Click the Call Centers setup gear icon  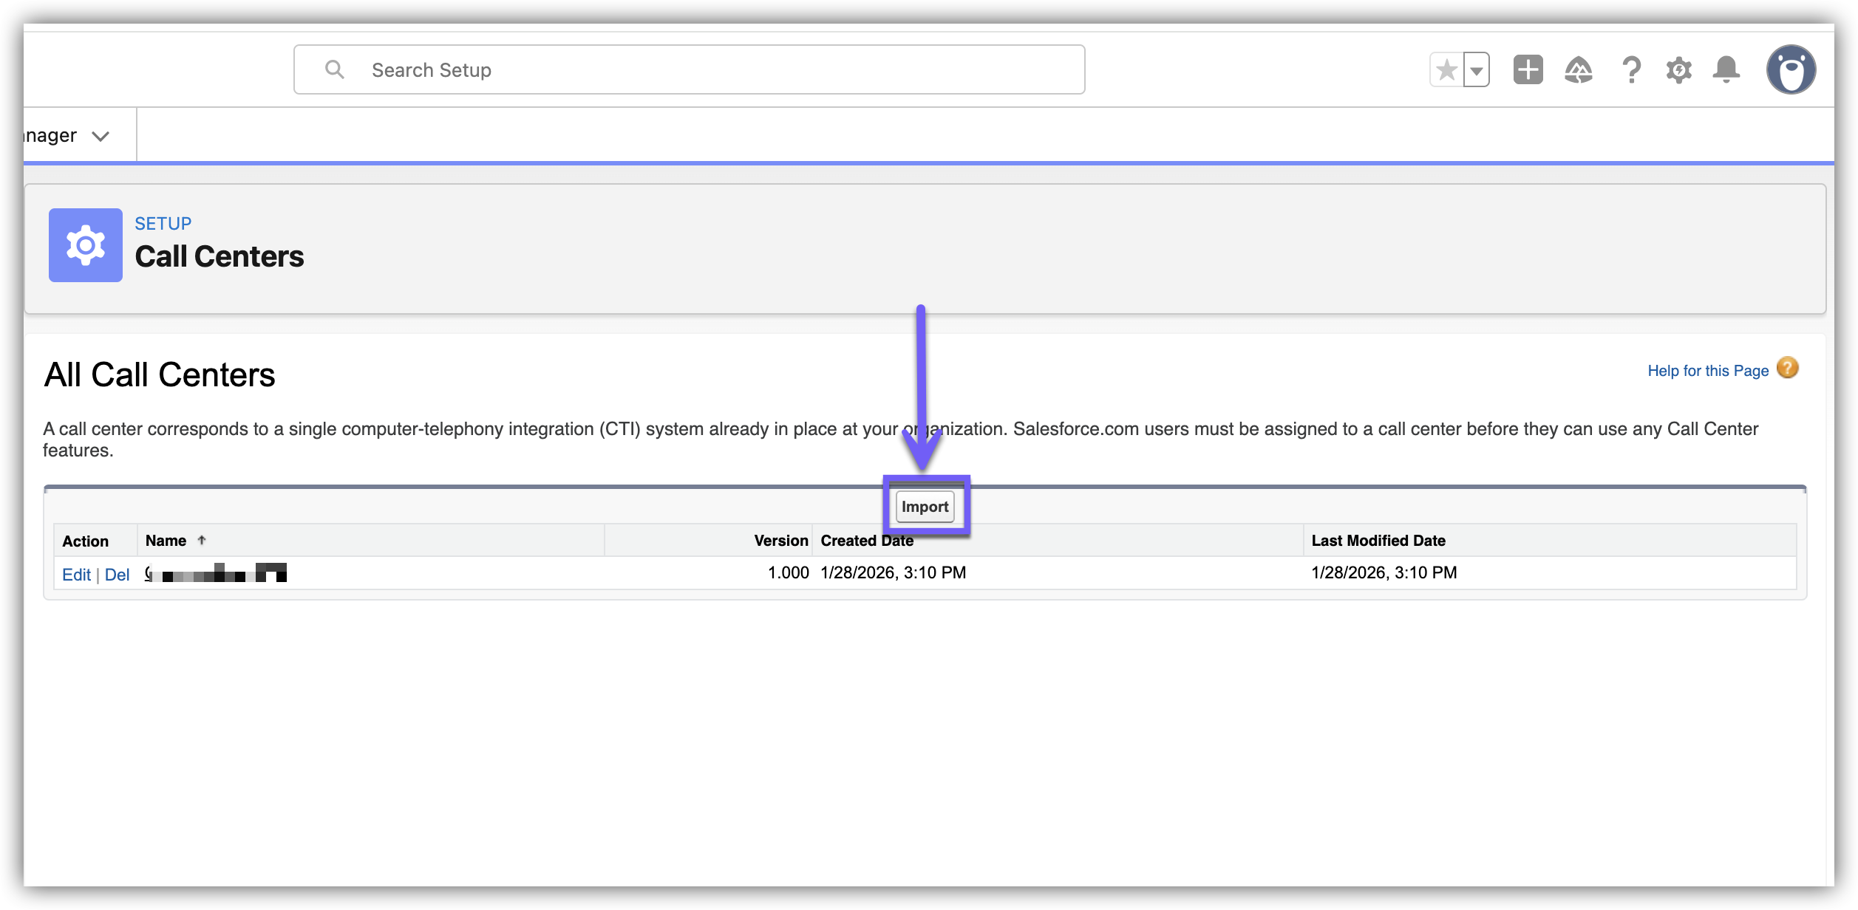(86, 245)
